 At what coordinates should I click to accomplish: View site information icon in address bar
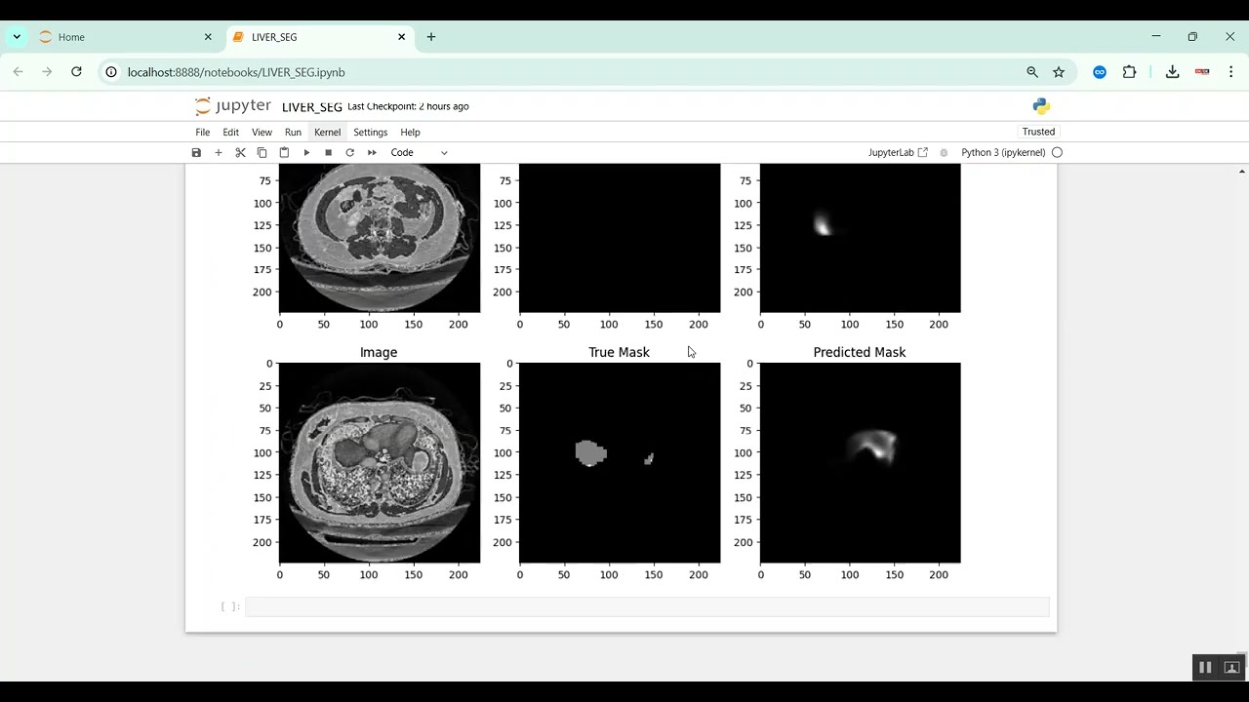111,72
